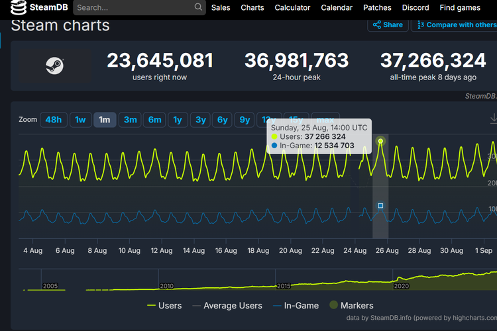This screenshot has width=497, height=331.
Task: Select the 1w zoom range
Action: [80, 120]
